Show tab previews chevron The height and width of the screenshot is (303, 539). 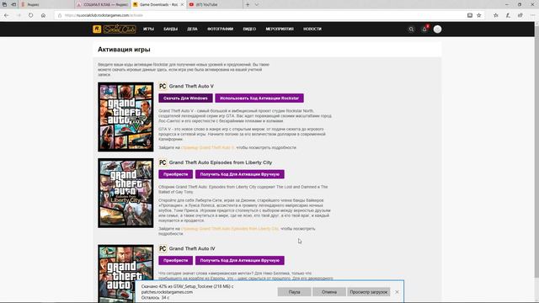click(257, 5)
